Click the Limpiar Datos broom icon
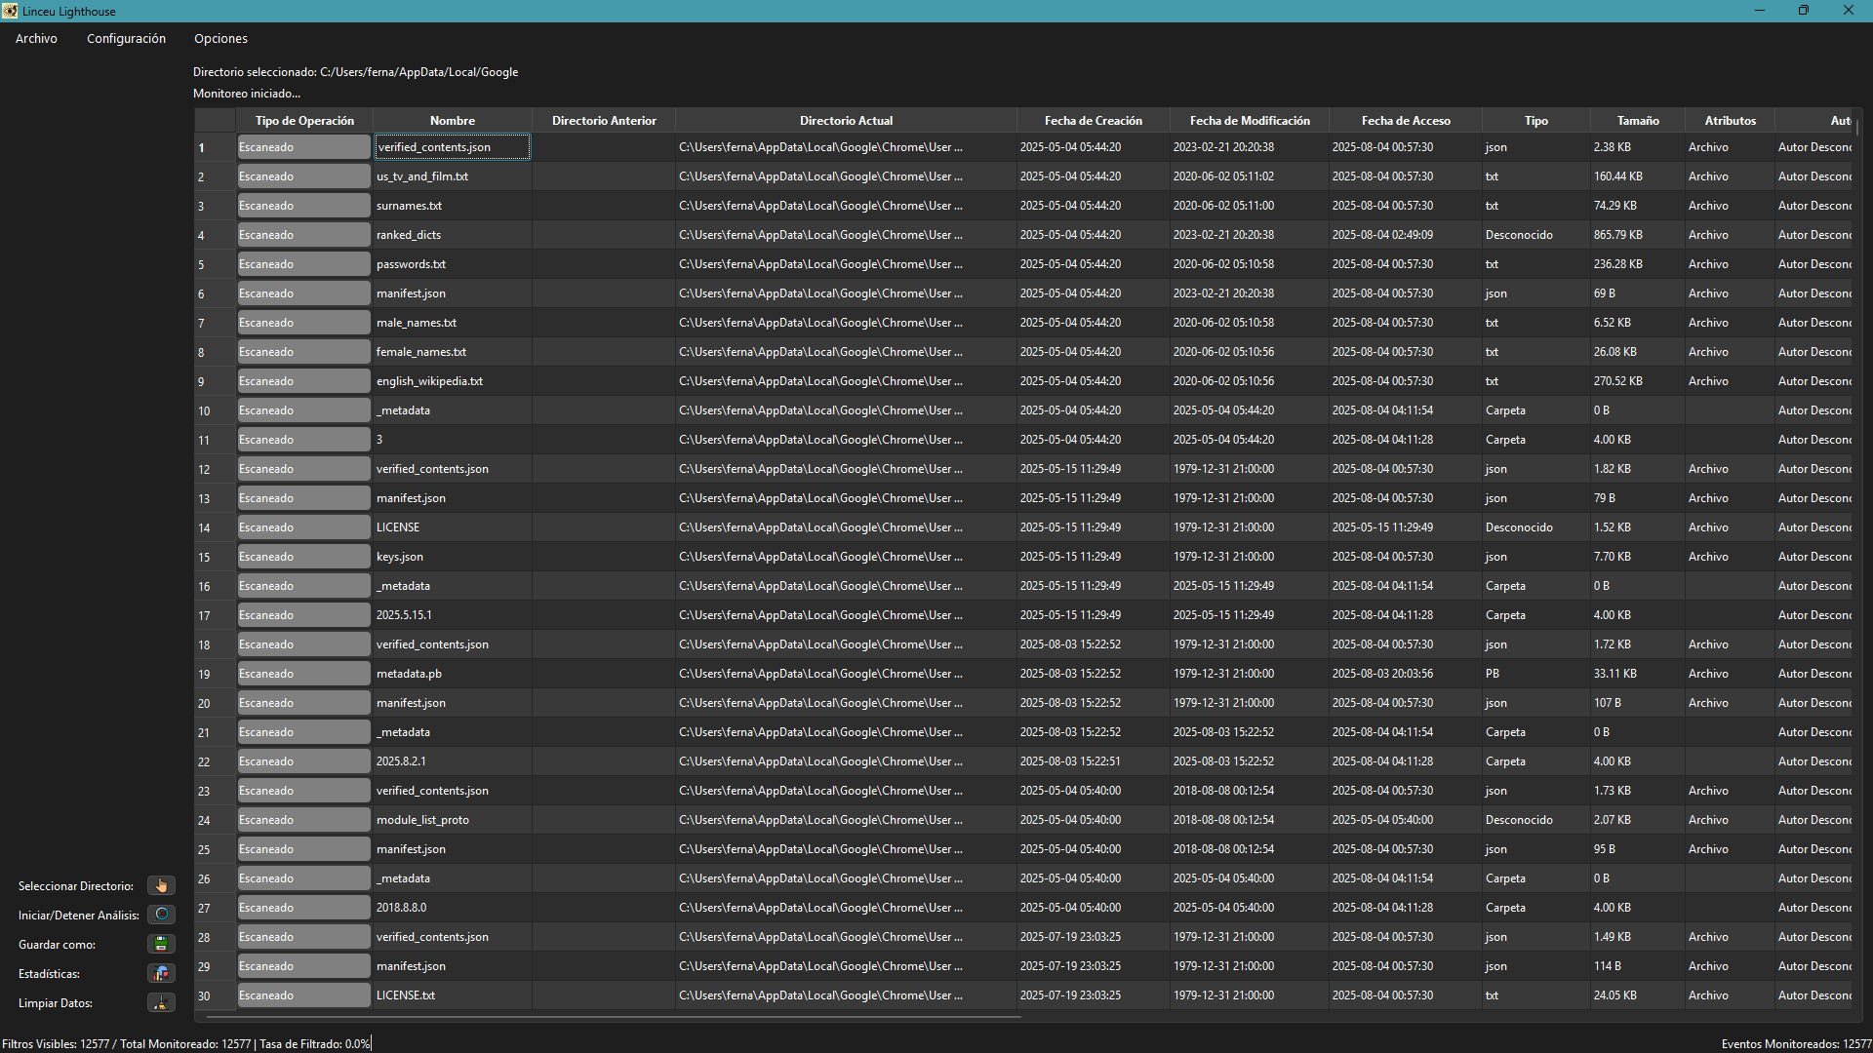Image resolution: width=1873 pixels, height=1053 pixels. [x=161, y=1002]
